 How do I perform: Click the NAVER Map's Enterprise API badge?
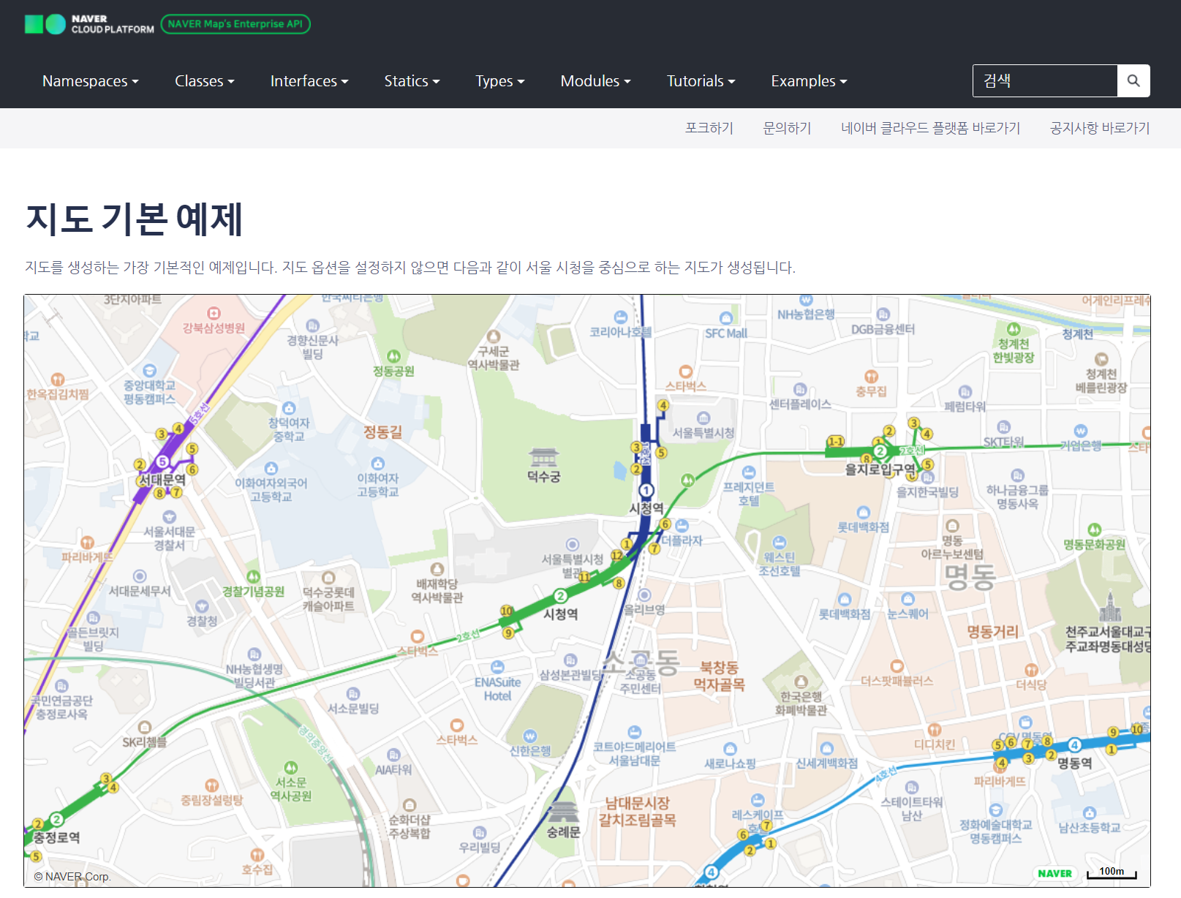click(x=235, y=24)
